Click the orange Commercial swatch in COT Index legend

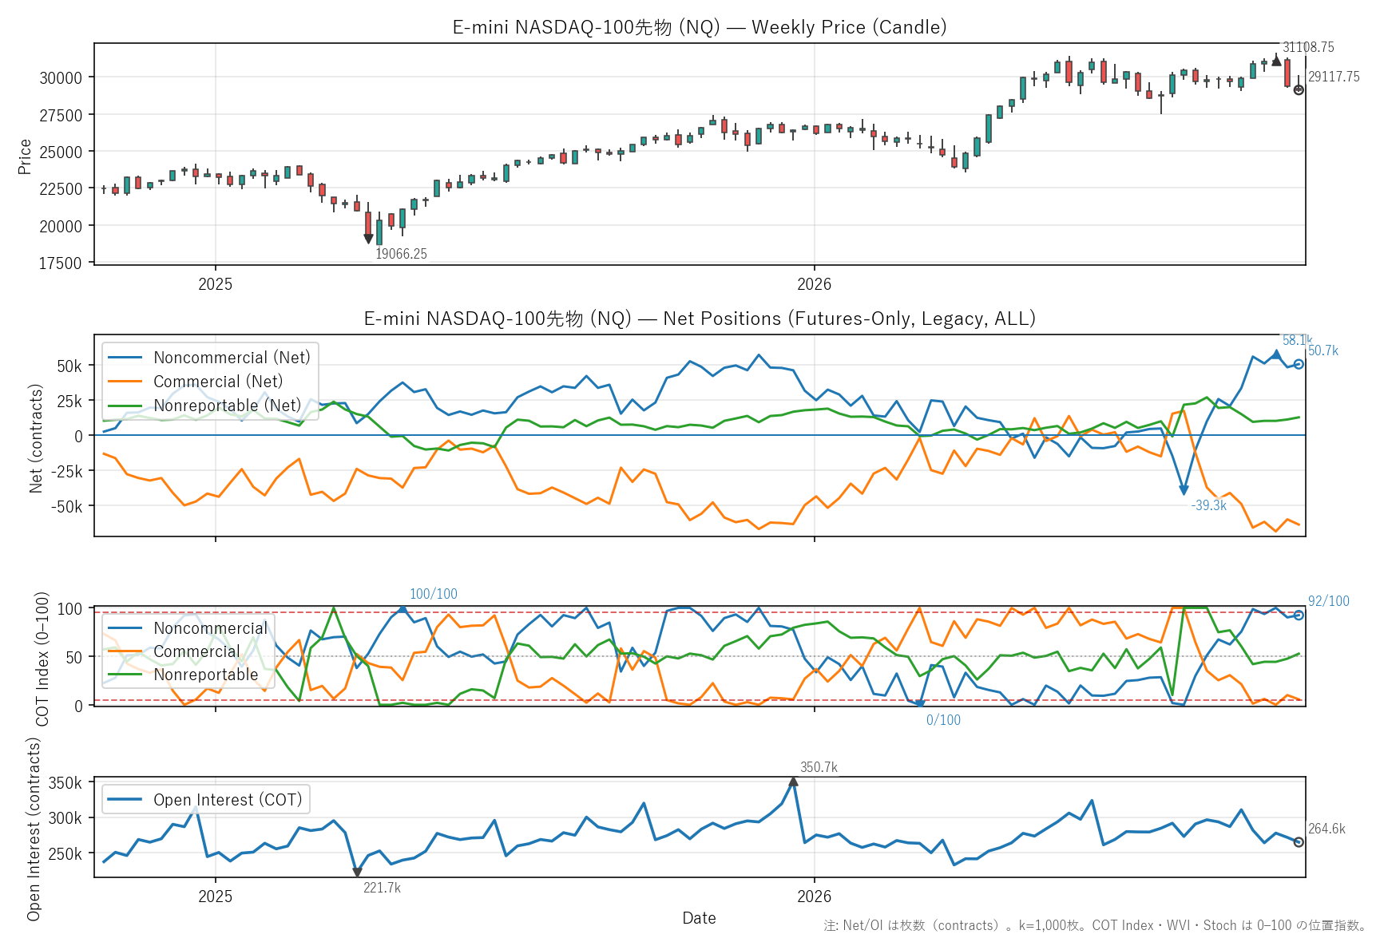pos(125,651)
